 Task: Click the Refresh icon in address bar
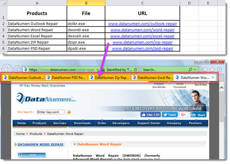pyautogui.click(x=136, y=69)
